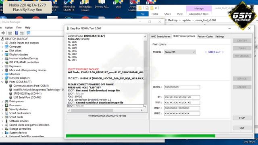Click the log horizontal scrollbar thumb

click(x=92, y=110)
